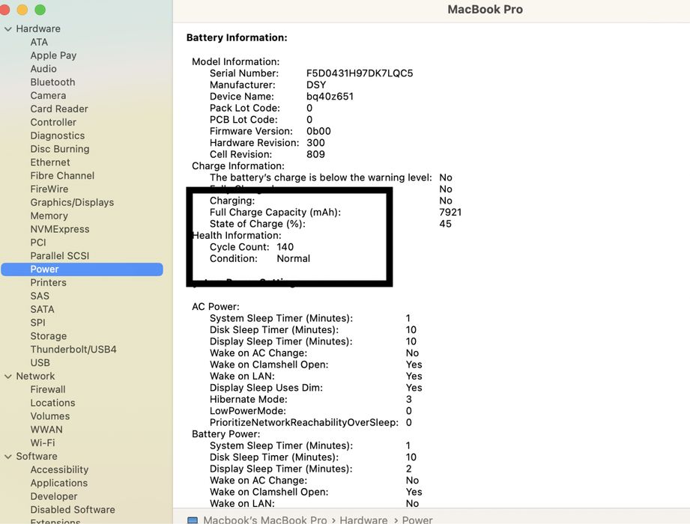The height and width of the screenshot is (524, 690).
Task: Click the Software category label
Action: point(37,457)
